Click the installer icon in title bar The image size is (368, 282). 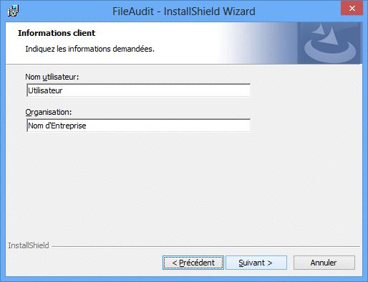(x=13, y=11)
